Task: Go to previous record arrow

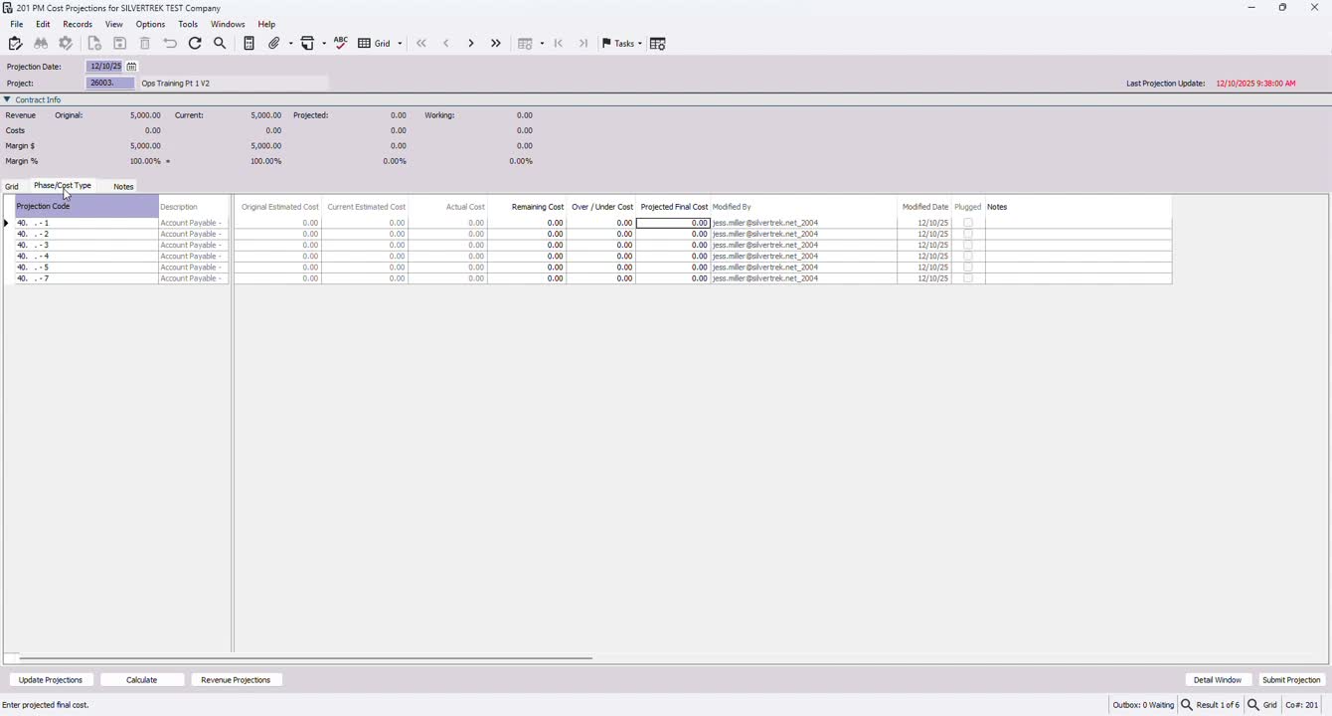Action: [446, 44]
